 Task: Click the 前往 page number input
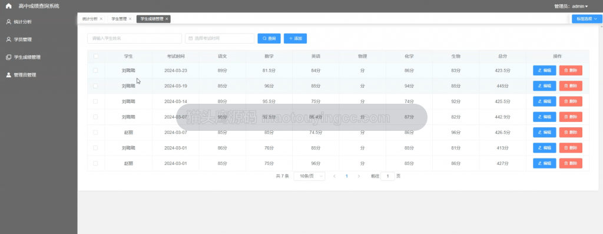(x=387, y=176)
